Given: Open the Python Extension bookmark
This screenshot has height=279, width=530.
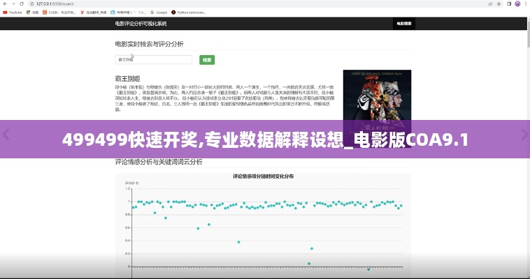Looking at the screenshot, I should tap(189, 13).
